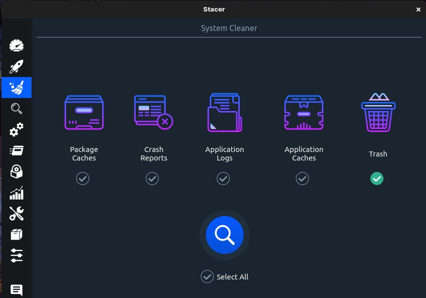The image size is (426, 298).
Task: Open Services gears page
Action: (x=17, y=129)
